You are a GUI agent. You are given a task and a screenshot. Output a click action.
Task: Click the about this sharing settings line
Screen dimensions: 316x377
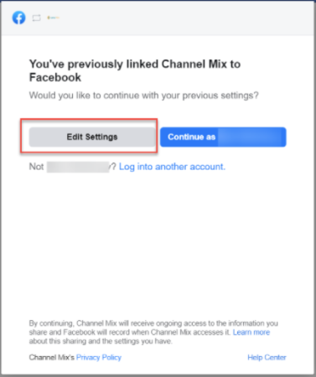[101, 341]
